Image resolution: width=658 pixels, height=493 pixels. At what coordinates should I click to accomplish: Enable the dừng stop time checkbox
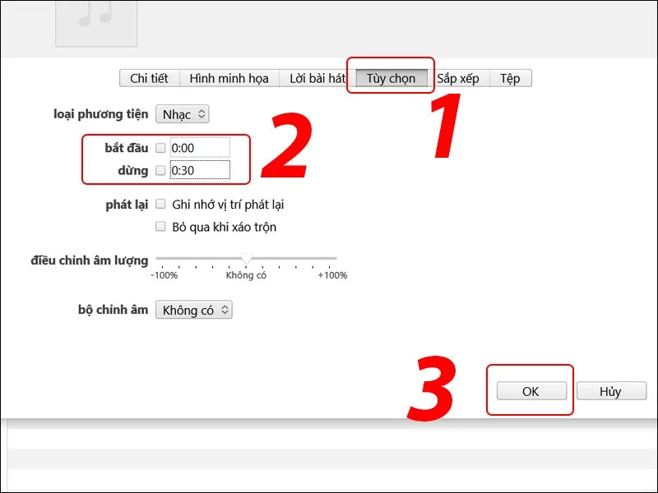(160, 171)
